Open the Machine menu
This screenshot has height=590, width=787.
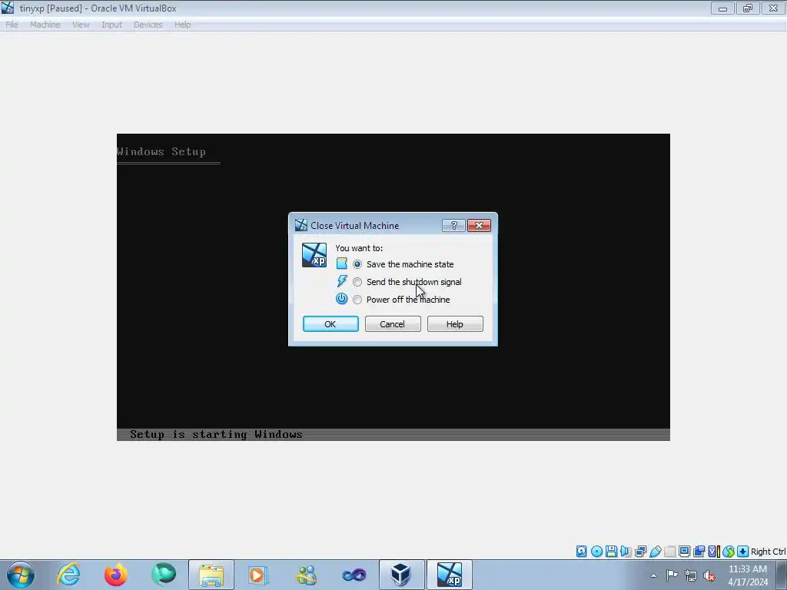point(45,25)
